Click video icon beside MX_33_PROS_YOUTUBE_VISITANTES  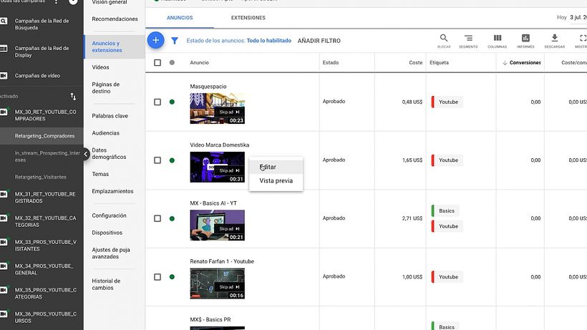tap(4, 242)
